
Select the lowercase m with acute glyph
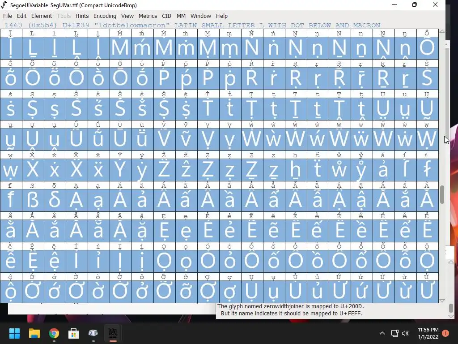[142, 47]
